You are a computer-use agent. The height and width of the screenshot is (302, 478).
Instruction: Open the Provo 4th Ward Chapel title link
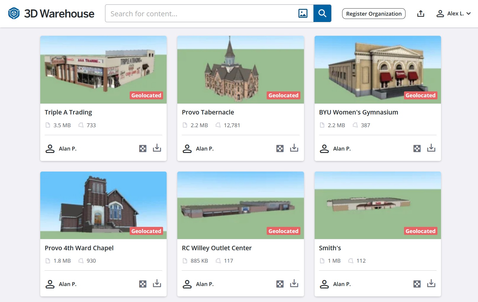coord(79,248)
